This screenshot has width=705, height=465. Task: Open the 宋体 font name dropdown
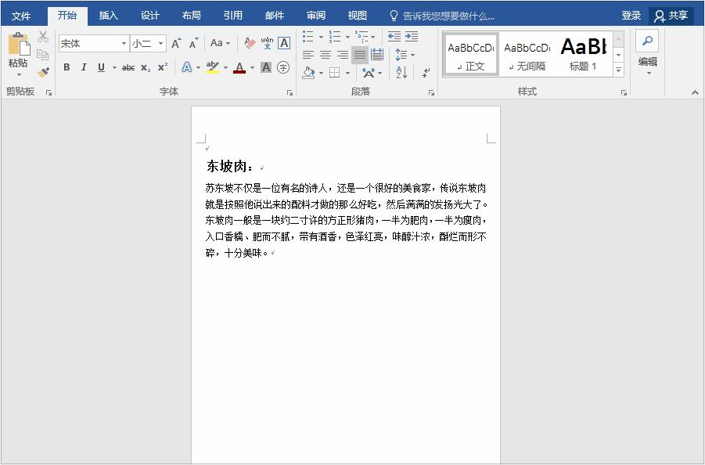pyautogui.click(x=124, y=43)
